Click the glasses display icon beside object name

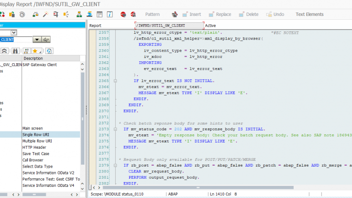(46, 40)
